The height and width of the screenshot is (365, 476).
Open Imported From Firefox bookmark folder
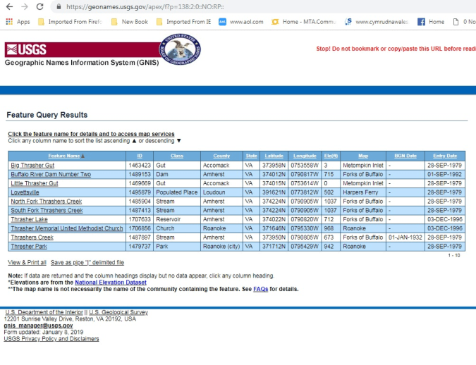click(x=70, y=22)
